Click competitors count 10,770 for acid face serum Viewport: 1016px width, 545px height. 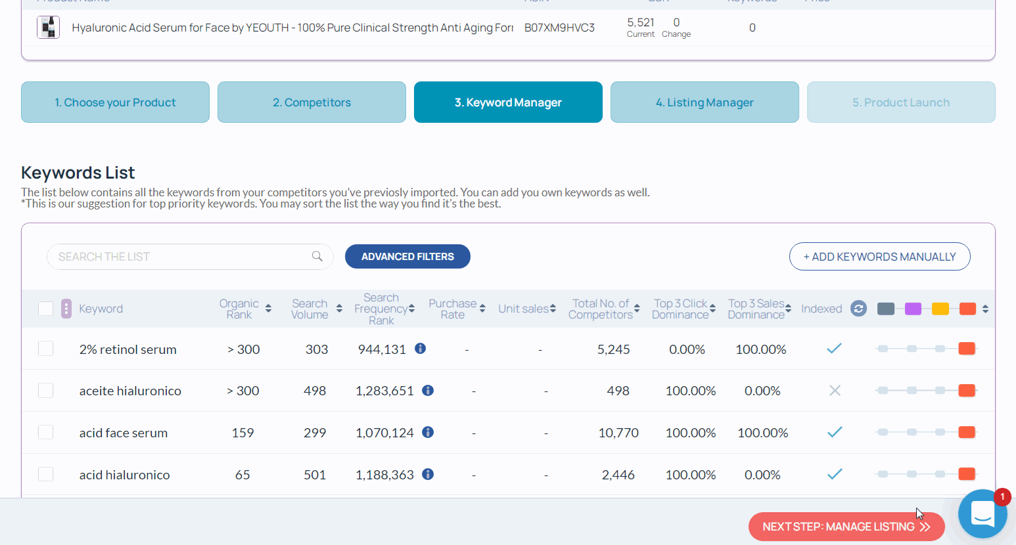[618, 433]
